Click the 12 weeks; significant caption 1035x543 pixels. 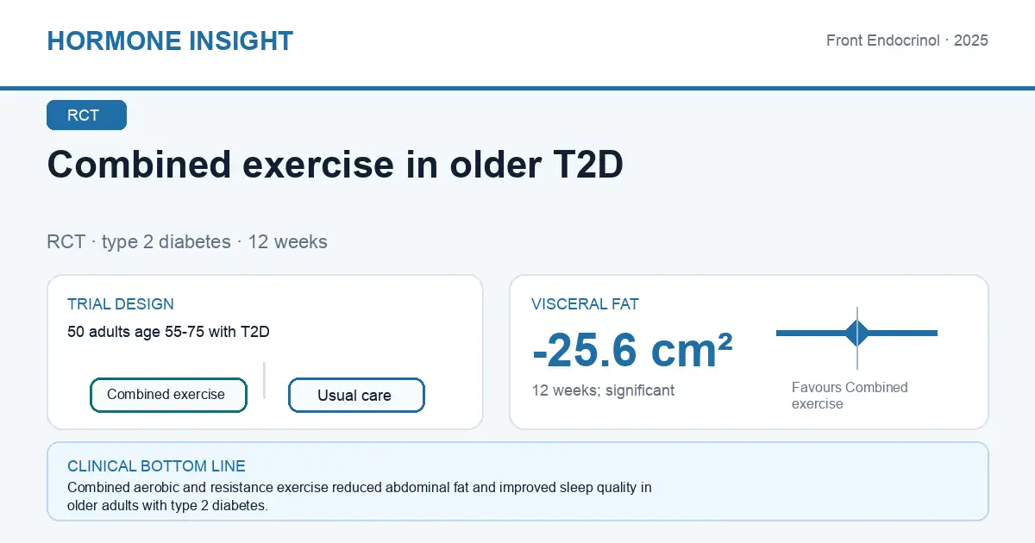pos(603,390)
